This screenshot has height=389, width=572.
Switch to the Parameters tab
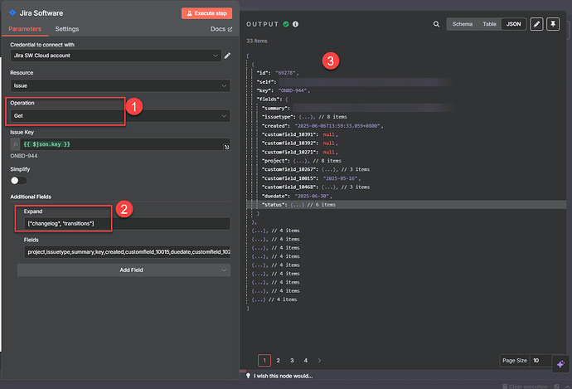point(25,29)
